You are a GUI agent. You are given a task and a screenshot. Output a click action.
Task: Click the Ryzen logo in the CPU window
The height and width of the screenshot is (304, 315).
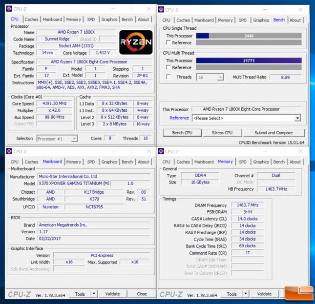pyautogui.click(x=136, y=42)
